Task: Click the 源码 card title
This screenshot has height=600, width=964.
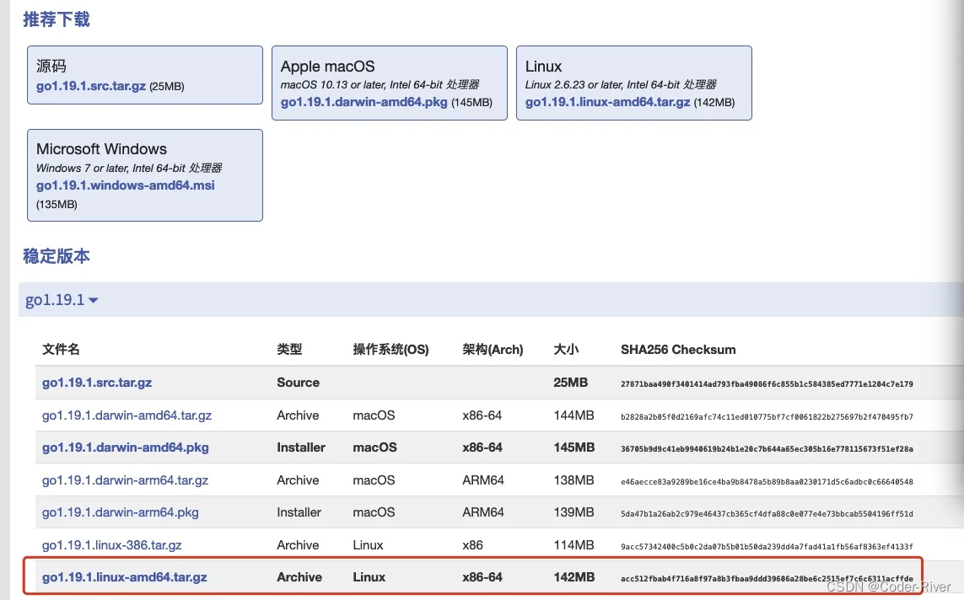Action: point(51,66)
